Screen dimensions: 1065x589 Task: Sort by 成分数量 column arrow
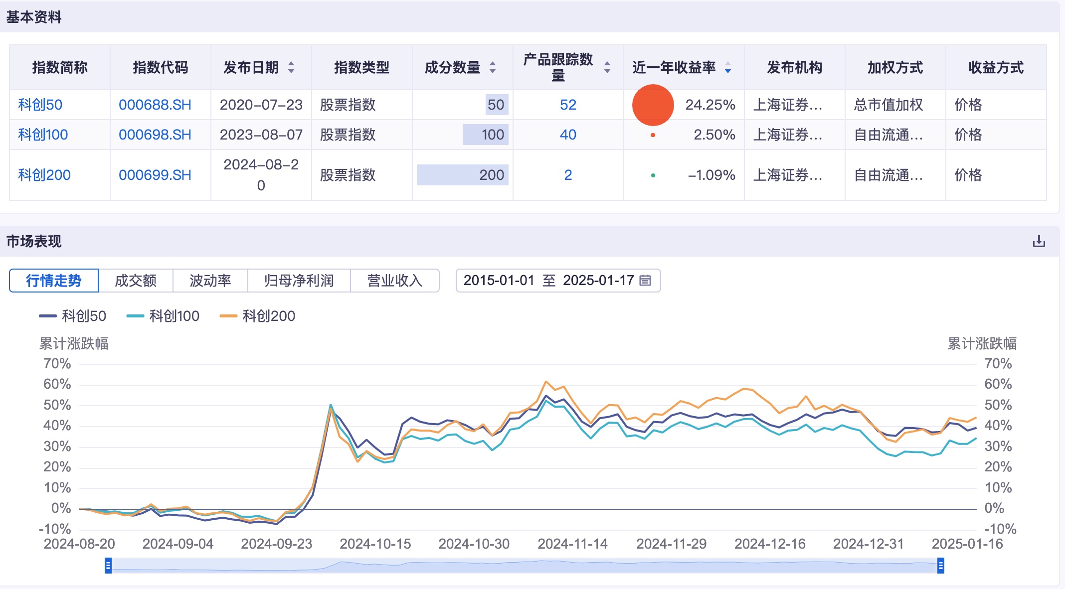(493, 68)
